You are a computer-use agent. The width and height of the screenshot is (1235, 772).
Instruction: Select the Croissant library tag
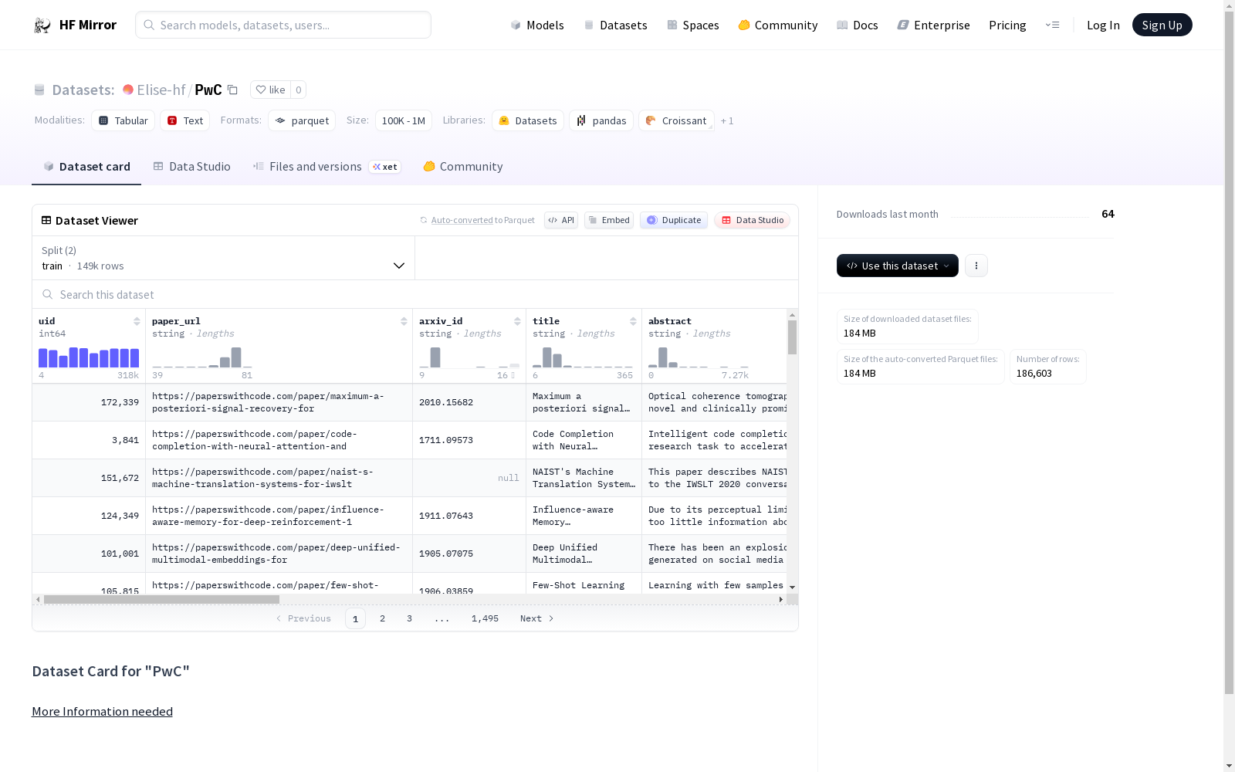pyautogui.click(x=676, y=120)
